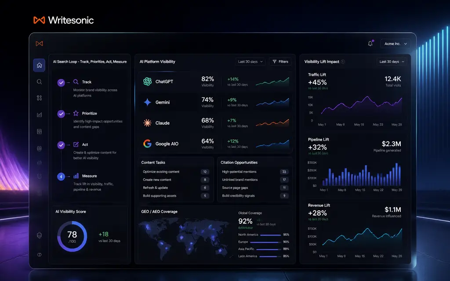
Task: Click the info icon beside Visibility Lift Impact
Action: [343, 61]
